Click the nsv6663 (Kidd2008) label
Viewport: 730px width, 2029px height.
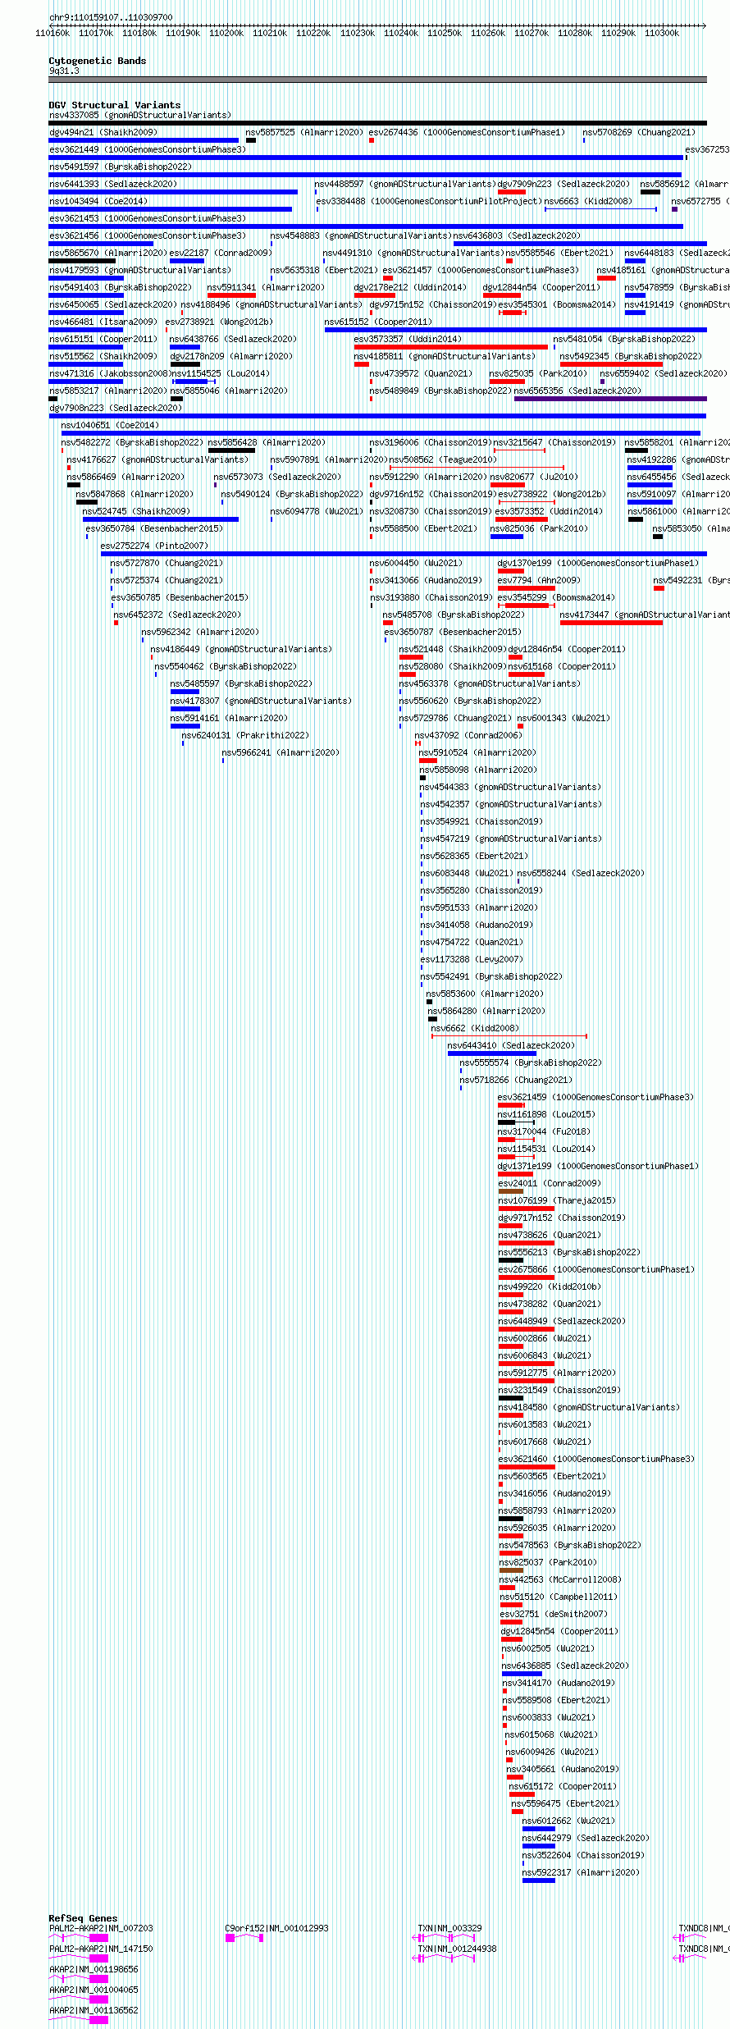coord(588,201)
